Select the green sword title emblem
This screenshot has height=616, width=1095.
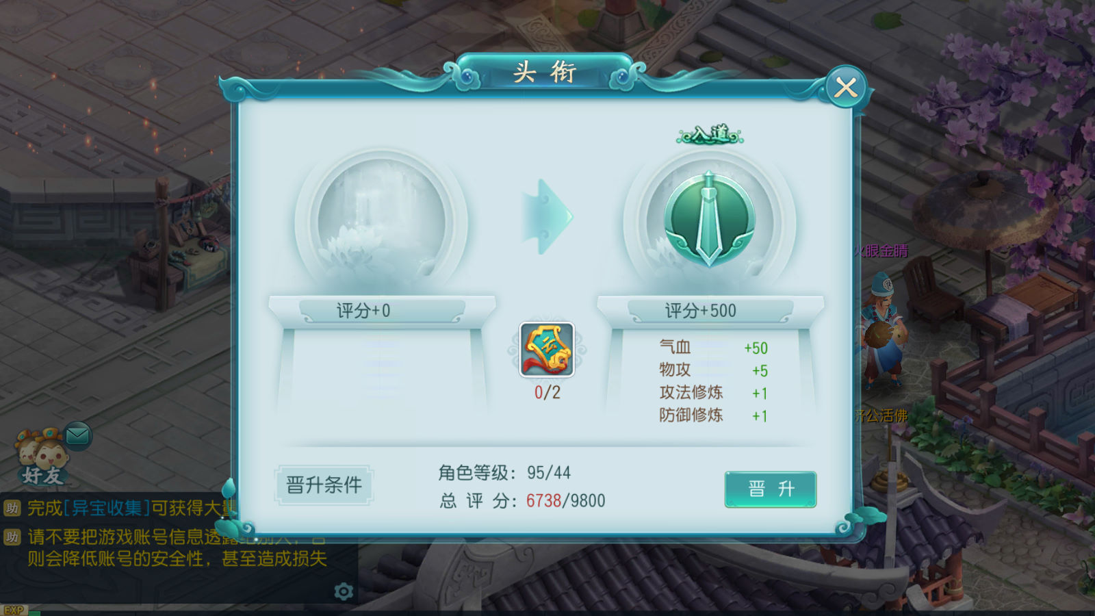click(x=710, y=219)
